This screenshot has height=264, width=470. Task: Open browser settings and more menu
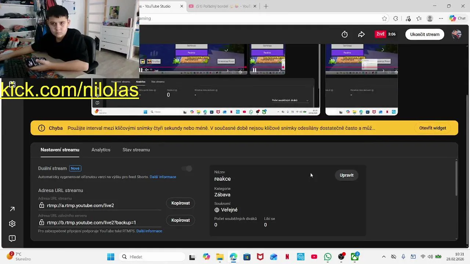(441, 18)
